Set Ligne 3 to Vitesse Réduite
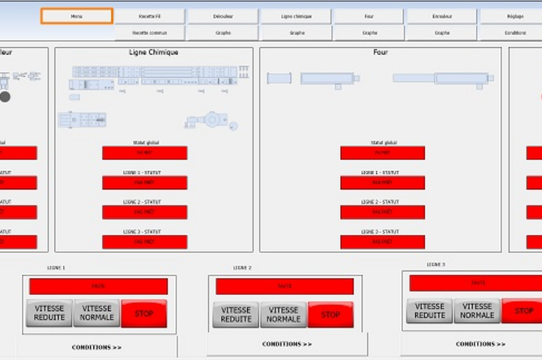 click(x=430, y=310)
